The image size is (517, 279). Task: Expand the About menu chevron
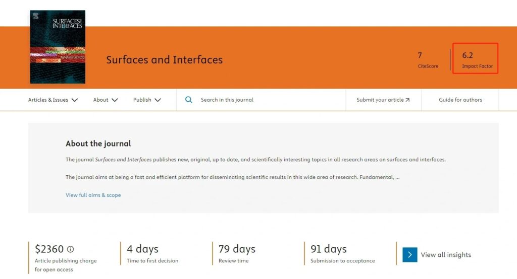click(115, 100)
